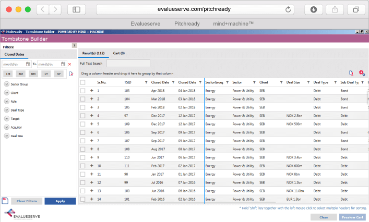Image resolution: width=369 pixels, height=222 pixels.
Task: Click the Preview Cart button
Action: (x=352, y=217)
